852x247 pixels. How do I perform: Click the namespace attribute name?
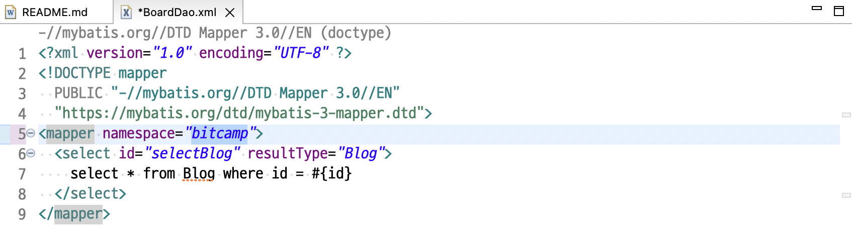click(x=139, y=133)
